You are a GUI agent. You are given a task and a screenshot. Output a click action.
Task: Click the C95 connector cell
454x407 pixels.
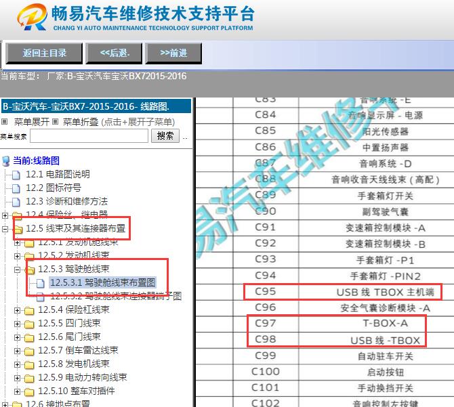click(x=265, y=292)
